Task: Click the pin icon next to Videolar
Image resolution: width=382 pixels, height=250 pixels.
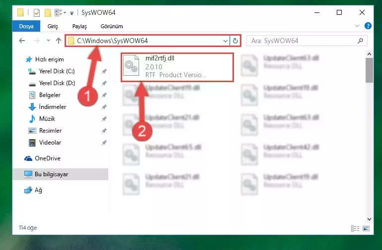Action: pos(104,143)
